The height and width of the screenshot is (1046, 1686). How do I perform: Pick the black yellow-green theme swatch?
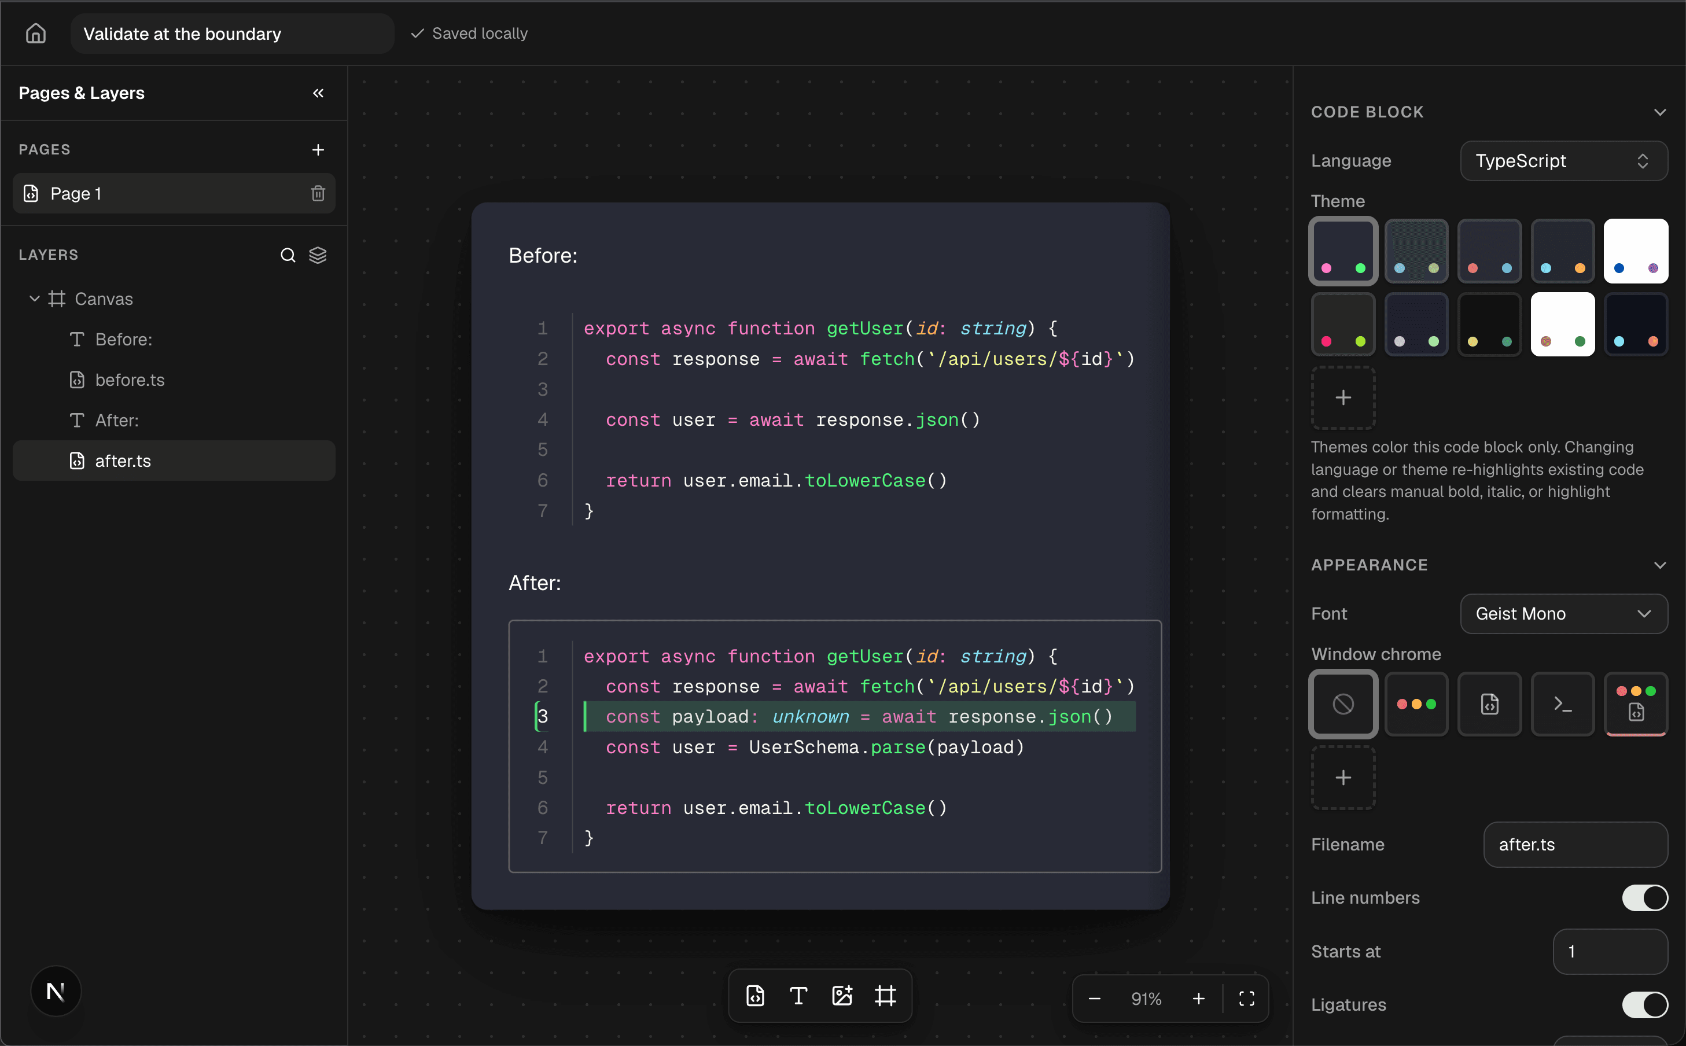pos(1489,324)
